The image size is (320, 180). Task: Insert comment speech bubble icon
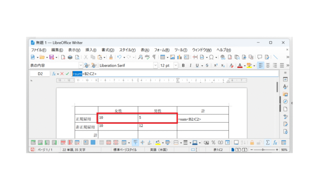coord(260,57)
